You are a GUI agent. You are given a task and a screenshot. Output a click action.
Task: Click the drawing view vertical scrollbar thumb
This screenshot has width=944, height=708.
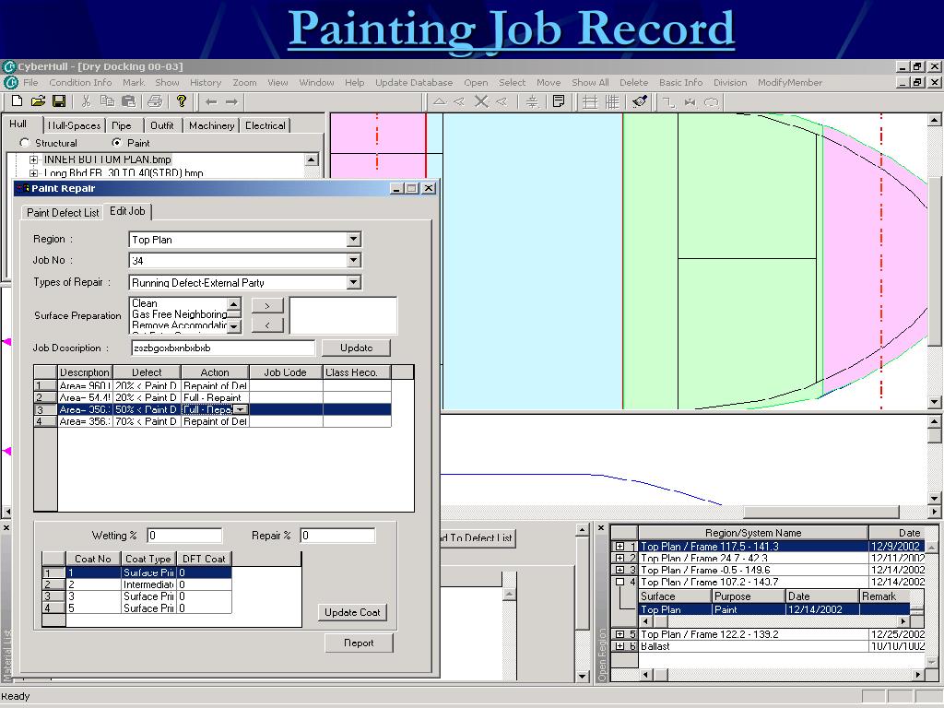(x=934, y=262)
